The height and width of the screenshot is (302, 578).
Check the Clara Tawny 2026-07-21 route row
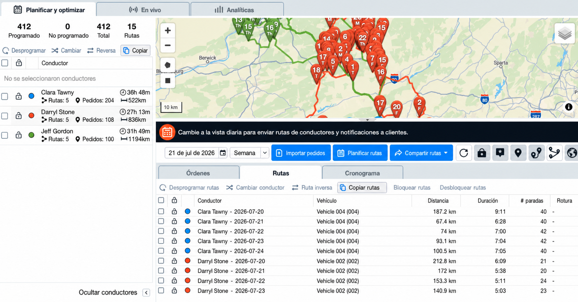coord(161,221)
